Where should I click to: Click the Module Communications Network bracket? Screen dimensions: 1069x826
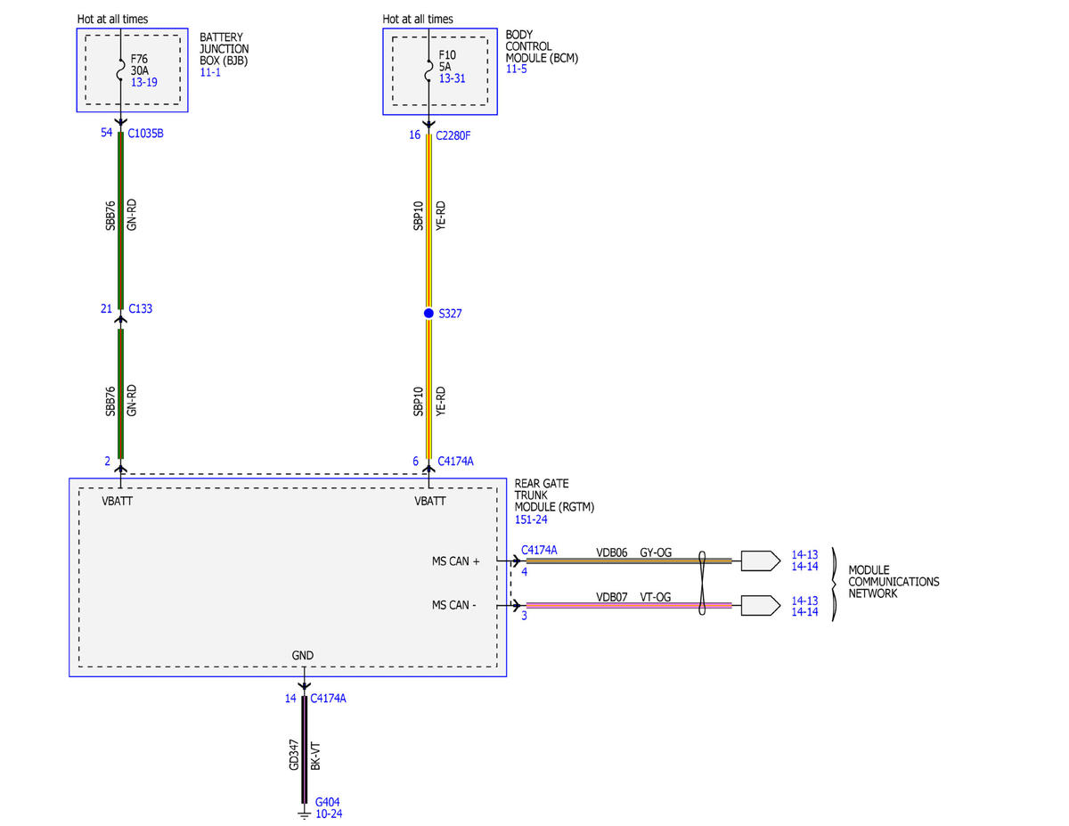pos(835,584)
